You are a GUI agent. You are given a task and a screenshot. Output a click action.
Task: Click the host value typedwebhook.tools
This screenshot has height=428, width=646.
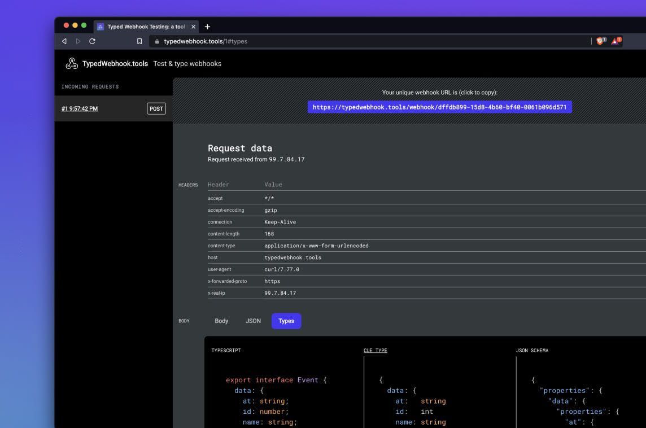coord(293,257)
